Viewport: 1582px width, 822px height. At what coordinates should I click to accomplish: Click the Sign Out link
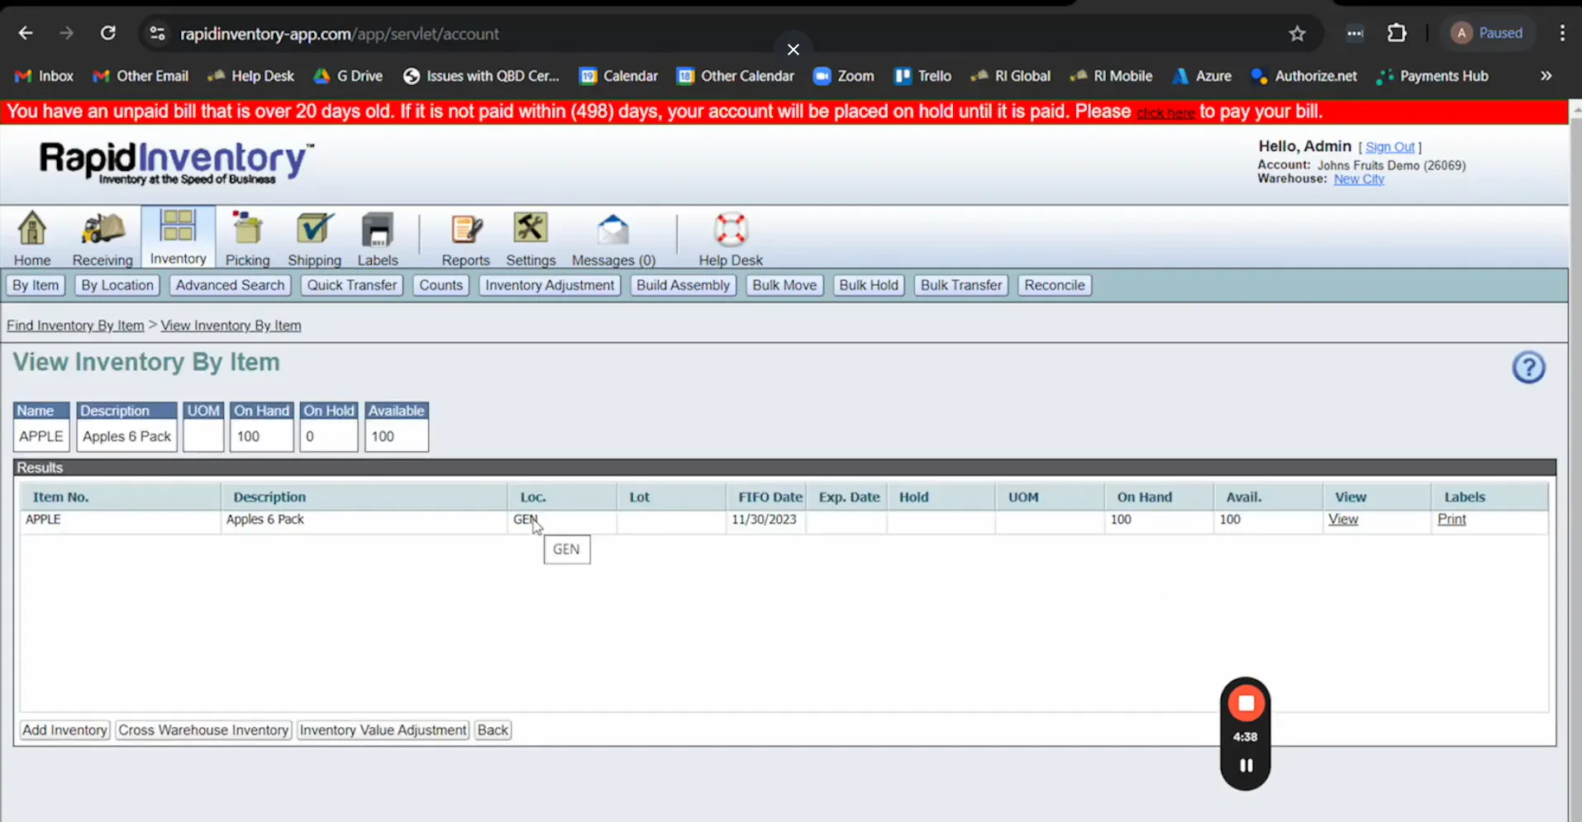(x=1390, y=147)
